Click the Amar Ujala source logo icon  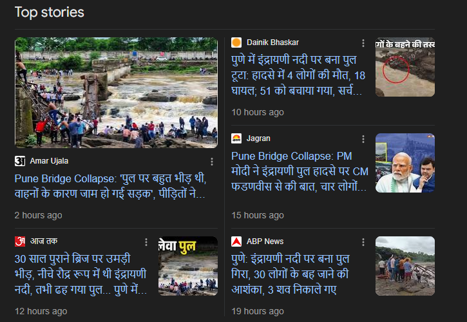coord(20,161)
